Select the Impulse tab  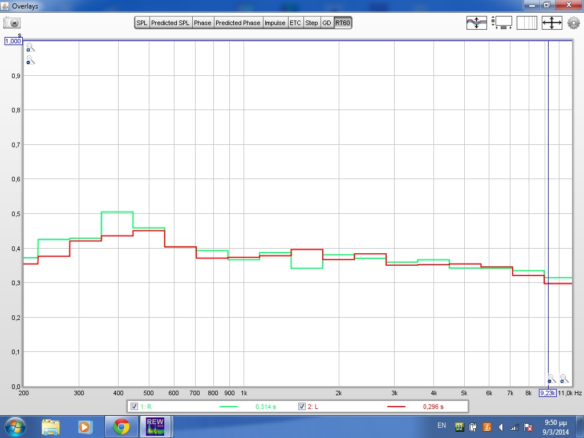click(x=275, y=23)
